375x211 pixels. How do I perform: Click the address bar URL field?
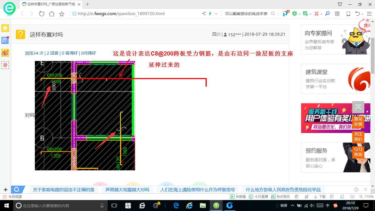point(121,13)
